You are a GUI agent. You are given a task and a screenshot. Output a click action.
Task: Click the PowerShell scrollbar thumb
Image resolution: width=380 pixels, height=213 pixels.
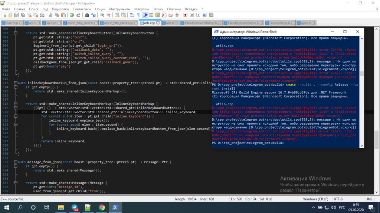coord(361,74)
